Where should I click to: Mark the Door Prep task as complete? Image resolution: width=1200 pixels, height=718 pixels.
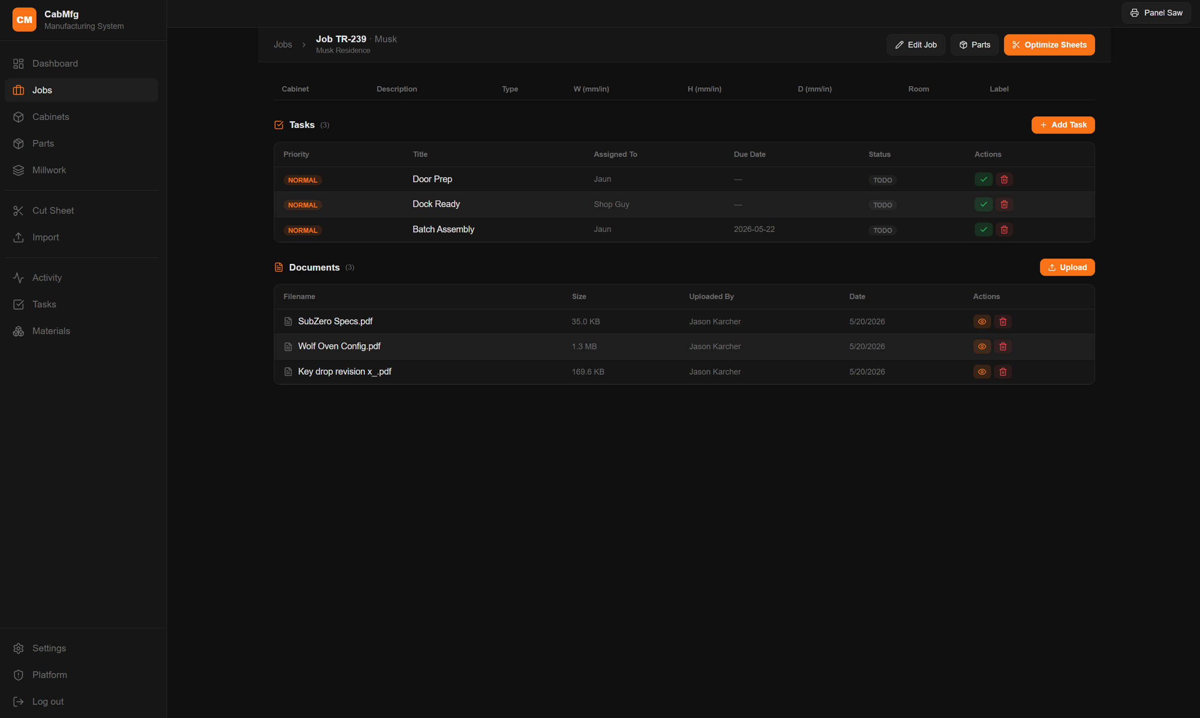point(983,179)
